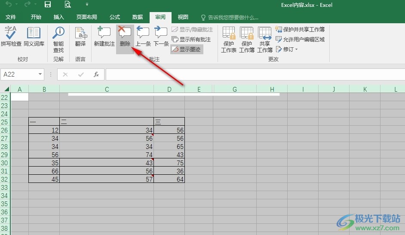Switch to the Formulas (公式) tab
This screenshot has width=405, height=235.
(x=115, y=17)
